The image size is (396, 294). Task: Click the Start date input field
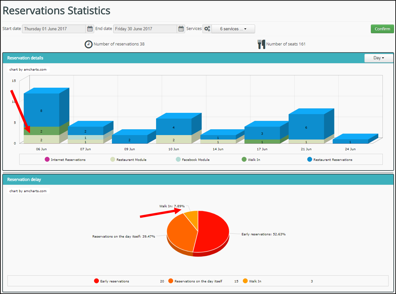(54, 29)
